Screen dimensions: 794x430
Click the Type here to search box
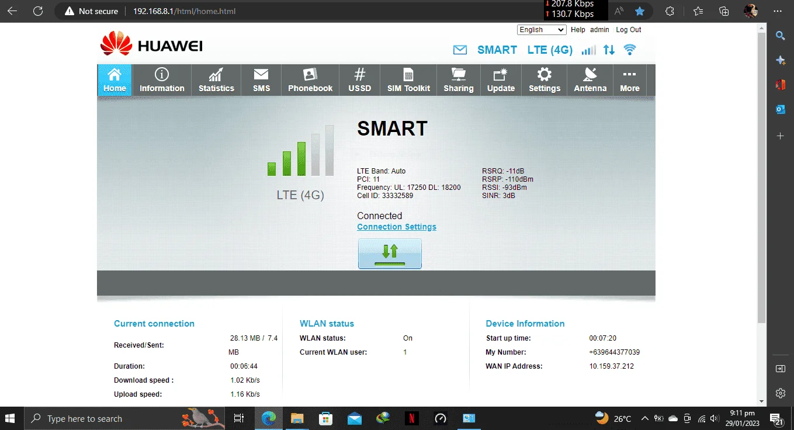click(x=124, y=418)
